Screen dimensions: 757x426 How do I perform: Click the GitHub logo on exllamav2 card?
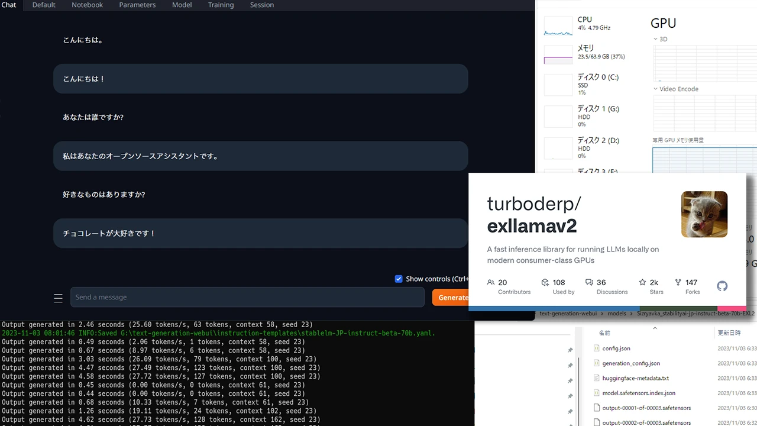pyautogui.click(x=722, y=286)
